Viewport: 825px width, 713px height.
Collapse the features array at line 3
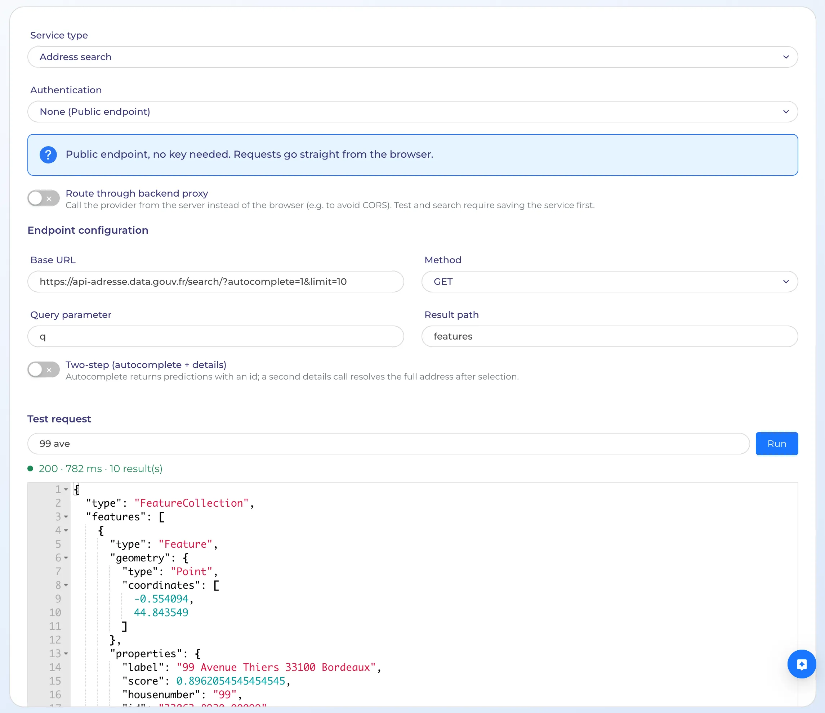[66, 517]
